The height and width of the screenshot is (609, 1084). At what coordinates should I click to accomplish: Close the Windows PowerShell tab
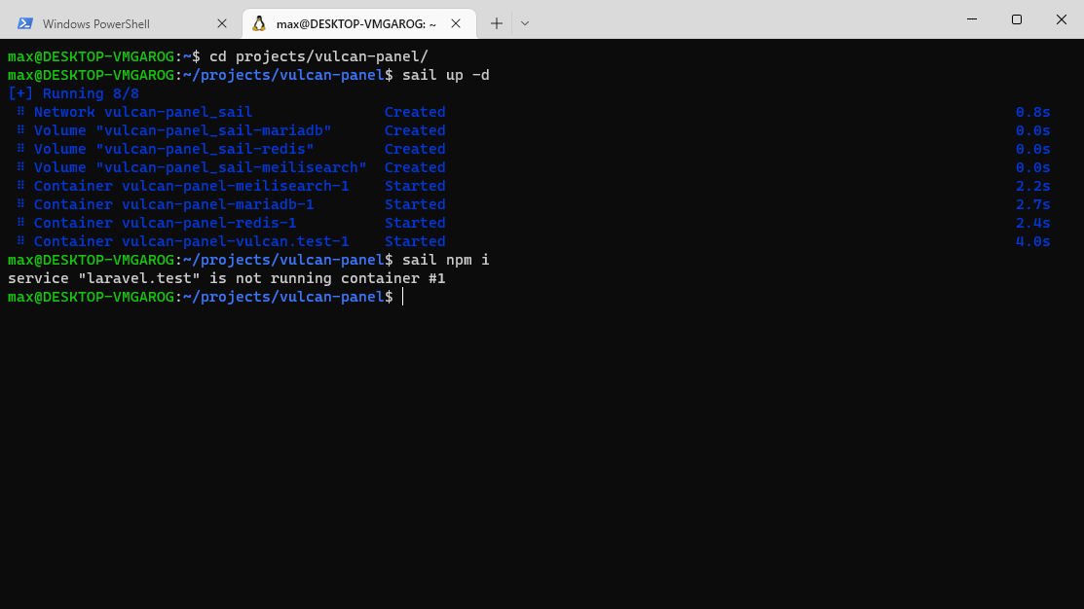(x=222, y=23)
